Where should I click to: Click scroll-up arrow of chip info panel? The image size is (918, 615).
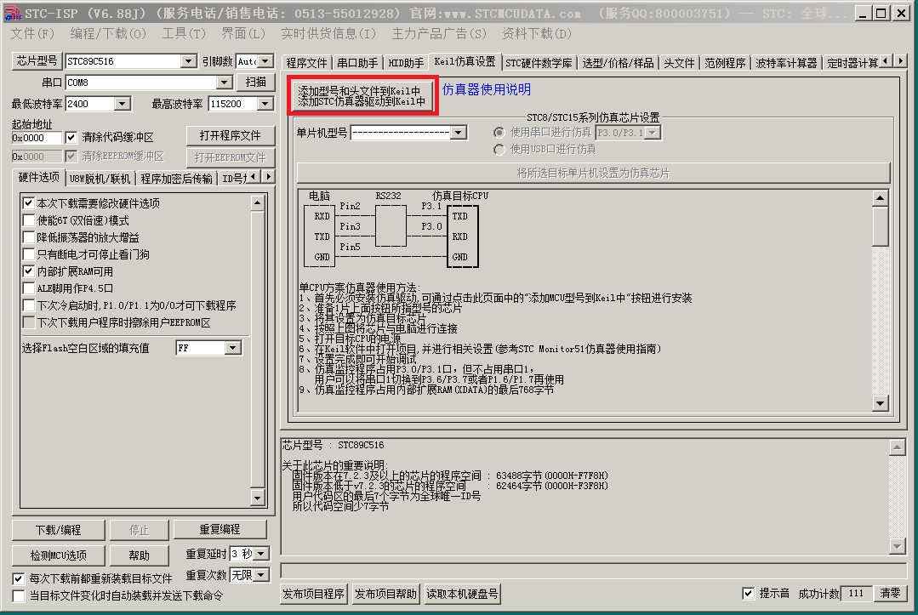click(x=897, y=447)
